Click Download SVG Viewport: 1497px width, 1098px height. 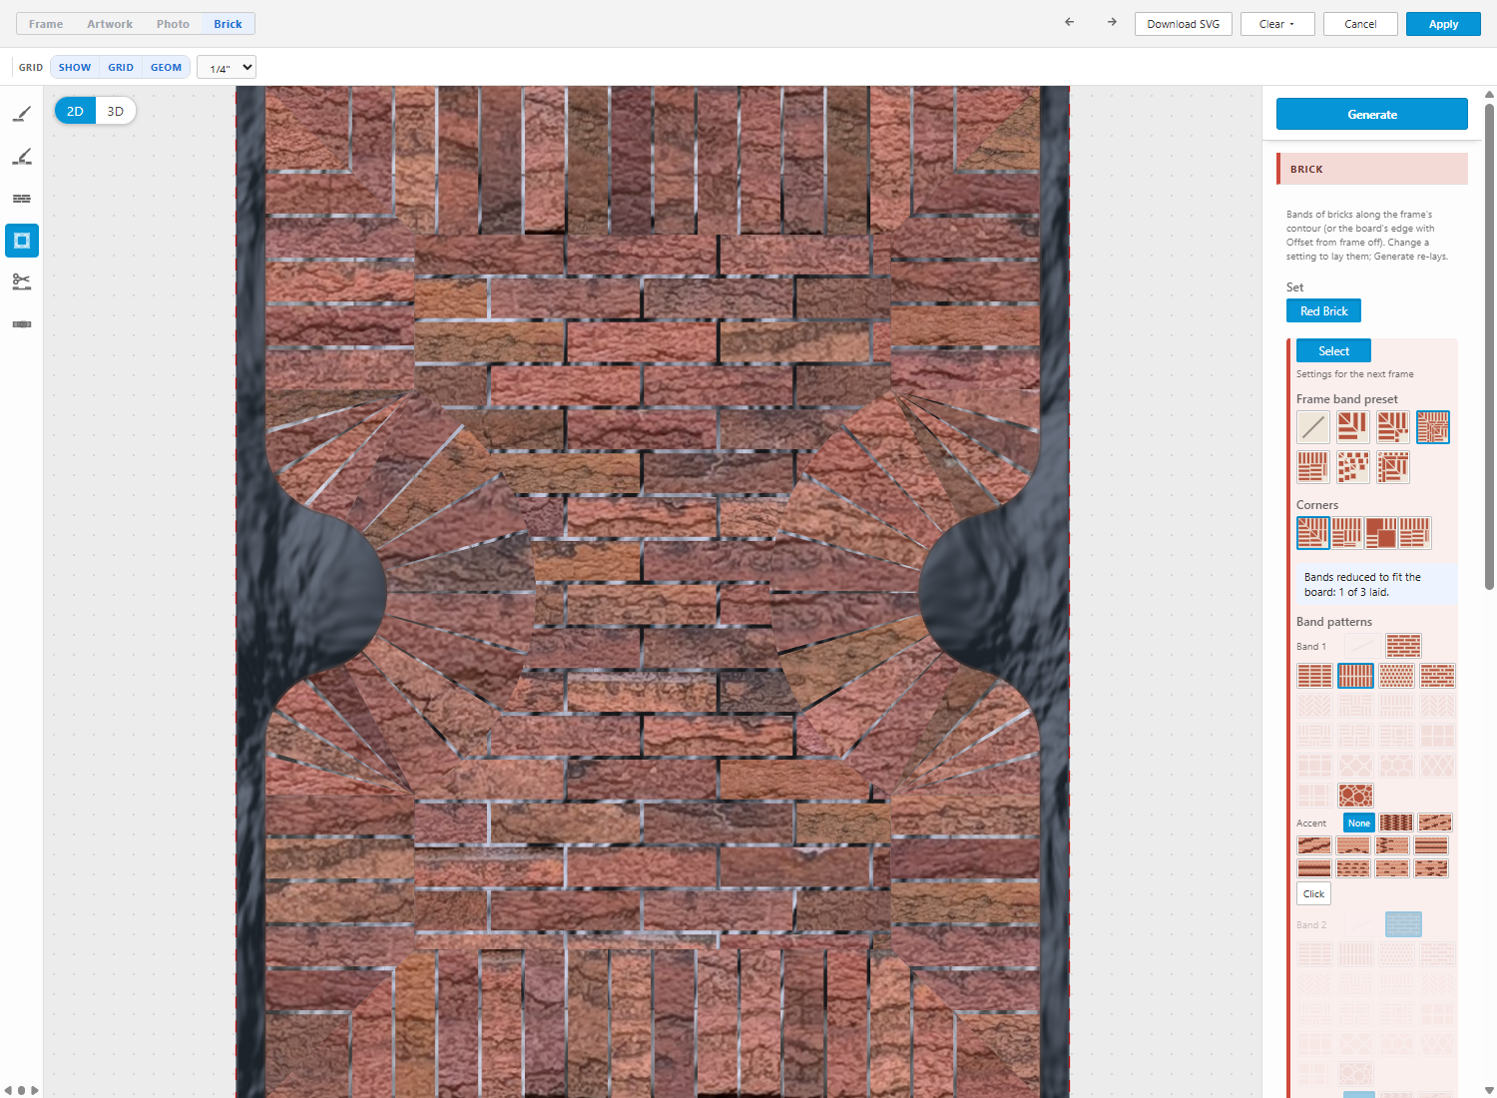tap(1184, 24)
